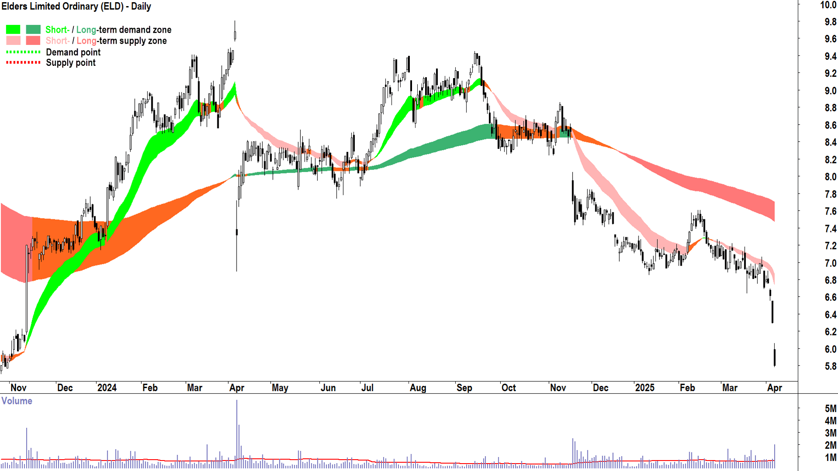The image size is (838, 471).
Task: Click the Demand point legend text
Action: point(73,52)
